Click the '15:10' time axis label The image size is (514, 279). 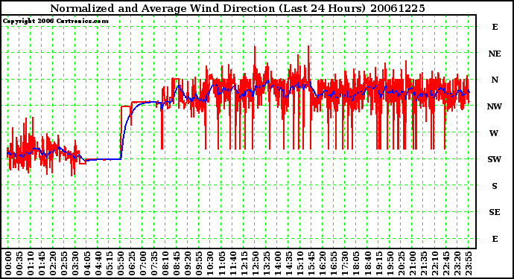tap(300, 263)
